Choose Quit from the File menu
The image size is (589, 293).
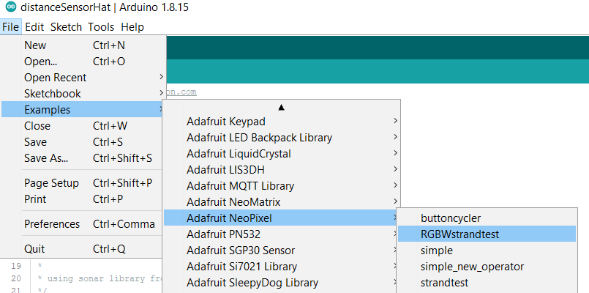82,249
